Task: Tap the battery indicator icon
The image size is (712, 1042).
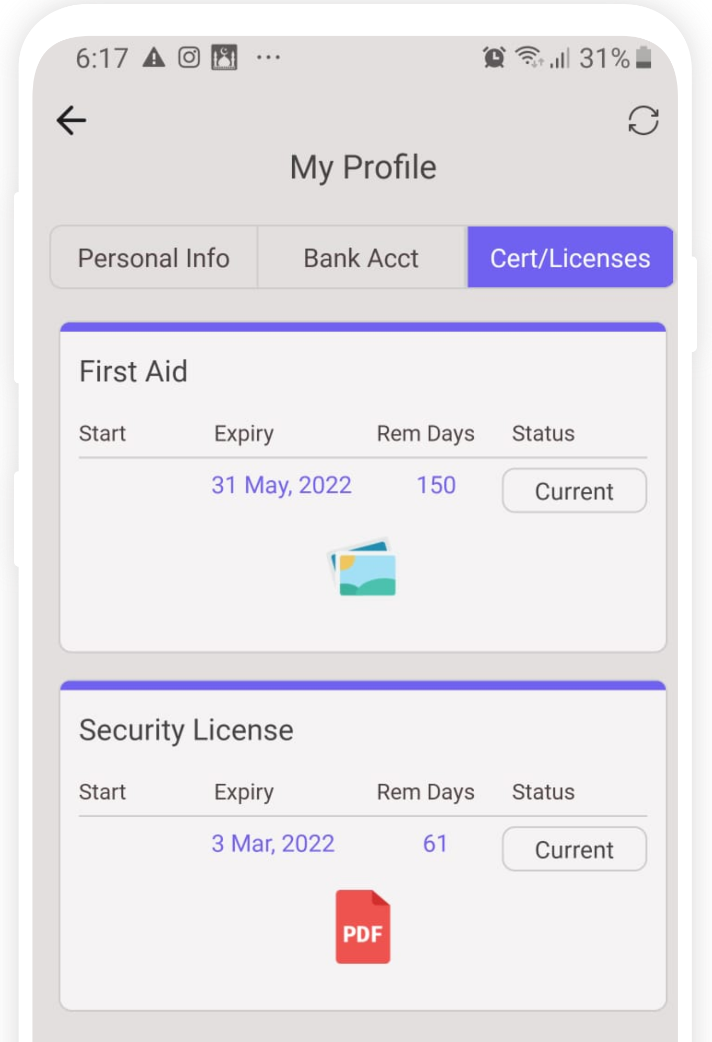Action: pos(644,57)
